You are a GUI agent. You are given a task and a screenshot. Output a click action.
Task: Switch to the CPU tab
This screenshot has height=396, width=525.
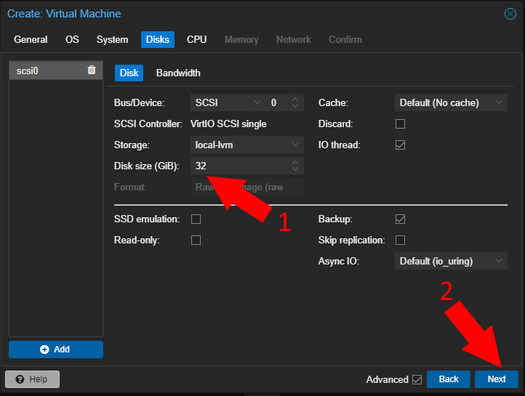point(196,39)
